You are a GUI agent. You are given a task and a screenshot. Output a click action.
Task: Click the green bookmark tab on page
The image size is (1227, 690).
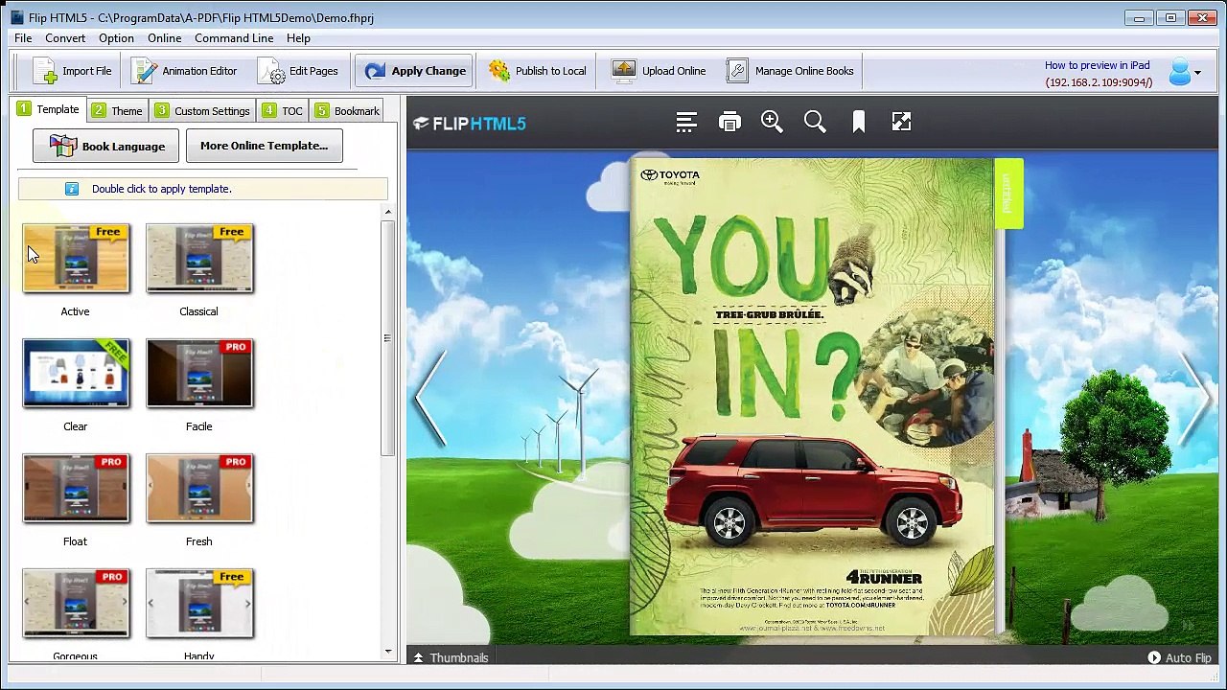point(1008,194)
